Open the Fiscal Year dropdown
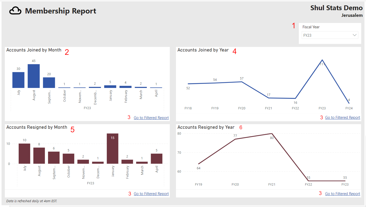 click(330, 35)
